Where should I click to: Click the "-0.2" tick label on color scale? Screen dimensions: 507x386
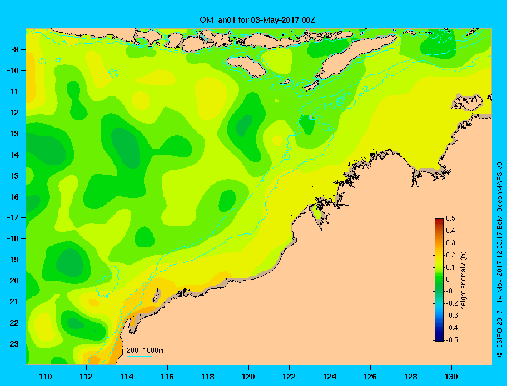point(452,303)
